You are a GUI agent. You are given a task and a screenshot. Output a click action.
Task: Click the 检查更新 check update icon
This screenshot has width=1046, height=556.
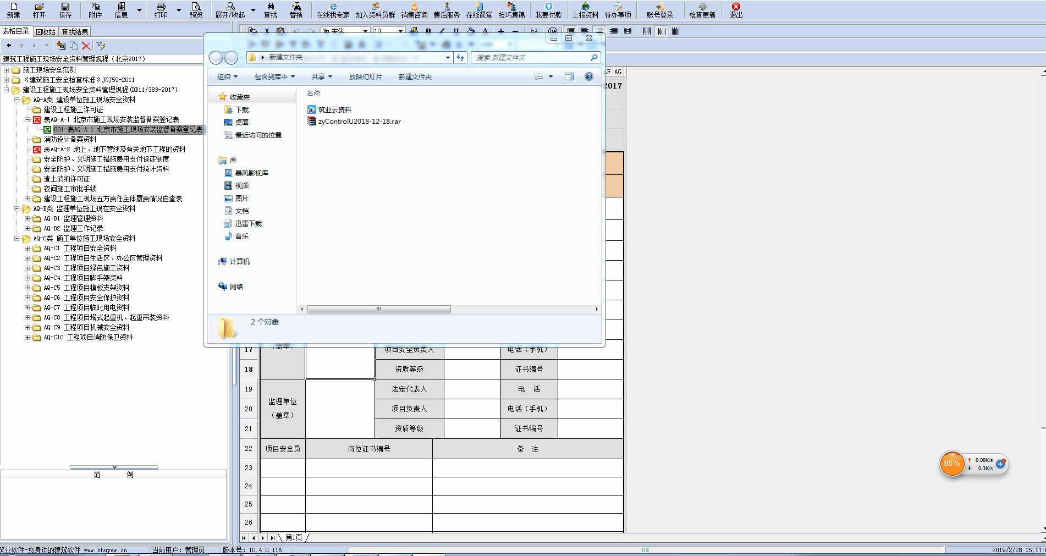pyautogui.click(x=702, y=10)
